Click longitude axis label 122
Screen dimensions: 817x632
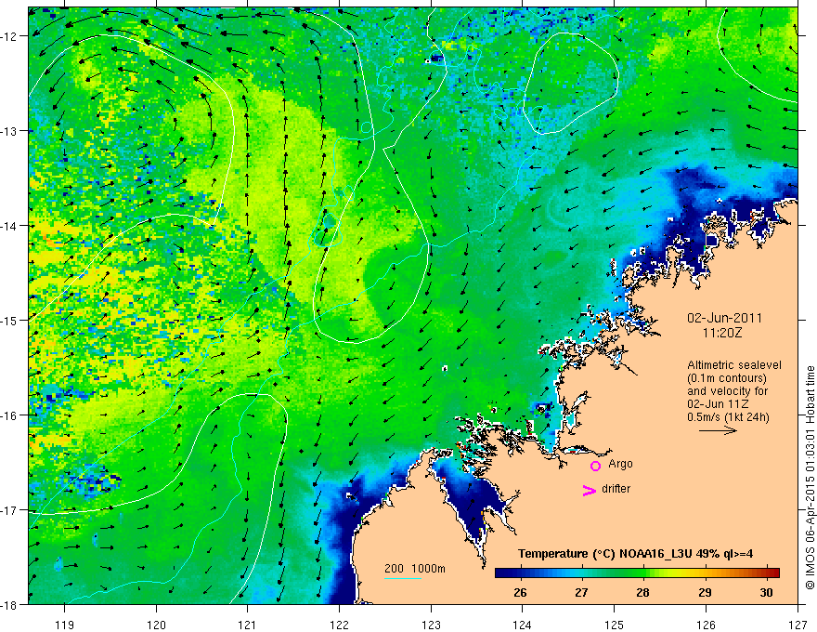point(339,625)
